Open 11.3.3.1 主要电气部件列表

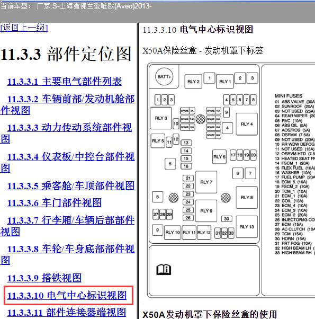[65, 82]
